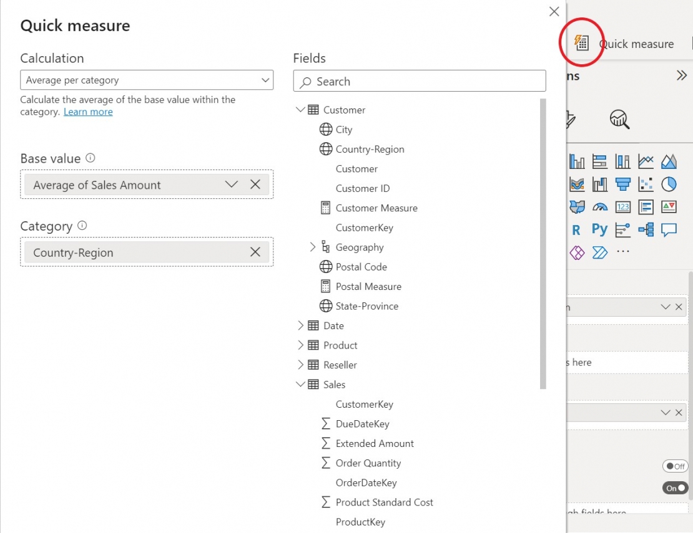
Task: Select the line chart visual
Action: point(646,160)
